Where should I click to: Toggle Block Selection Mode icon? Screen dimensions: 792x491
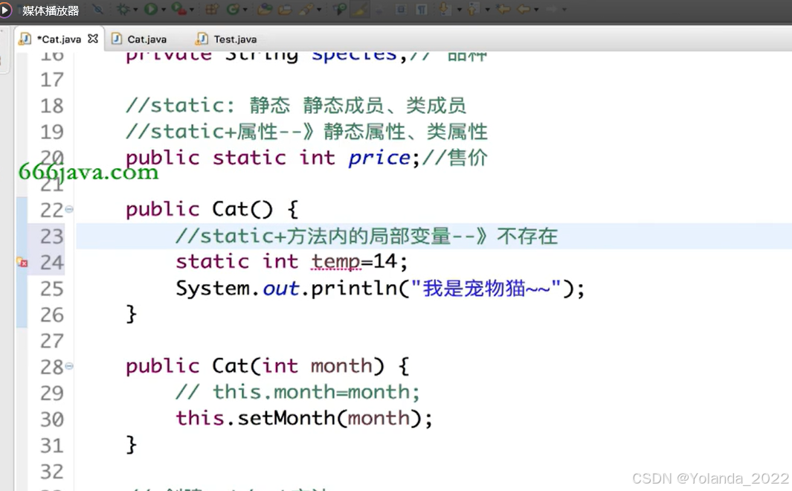(401, 9)
